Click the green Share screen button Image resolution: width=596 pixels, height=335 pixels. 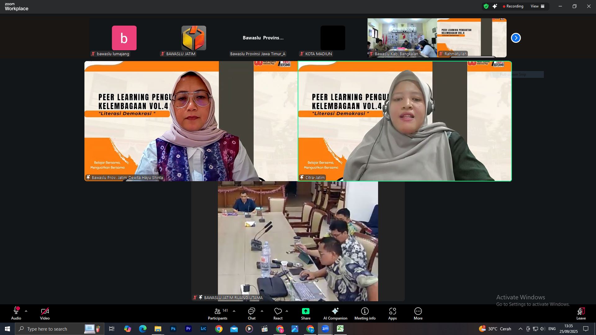pyautogui.click(x=305, y=314)
